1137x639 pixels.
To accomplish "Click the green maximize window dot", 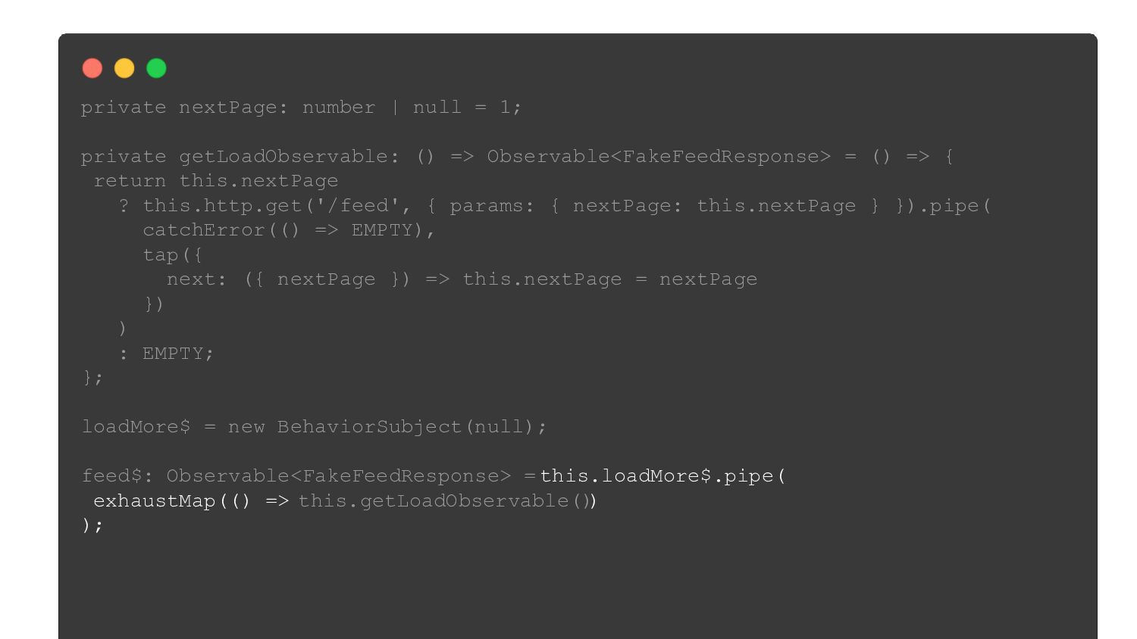I will point(156,69).
